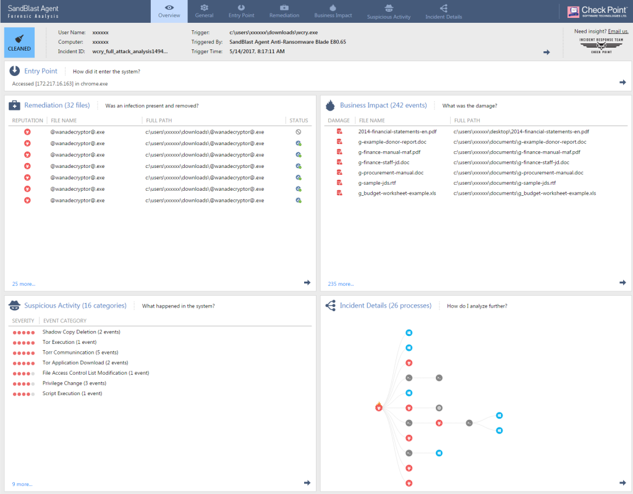Sort Business Impact by DAMAGE column header
The width and height of the screenshot is (633, 494).
point(339,120)
